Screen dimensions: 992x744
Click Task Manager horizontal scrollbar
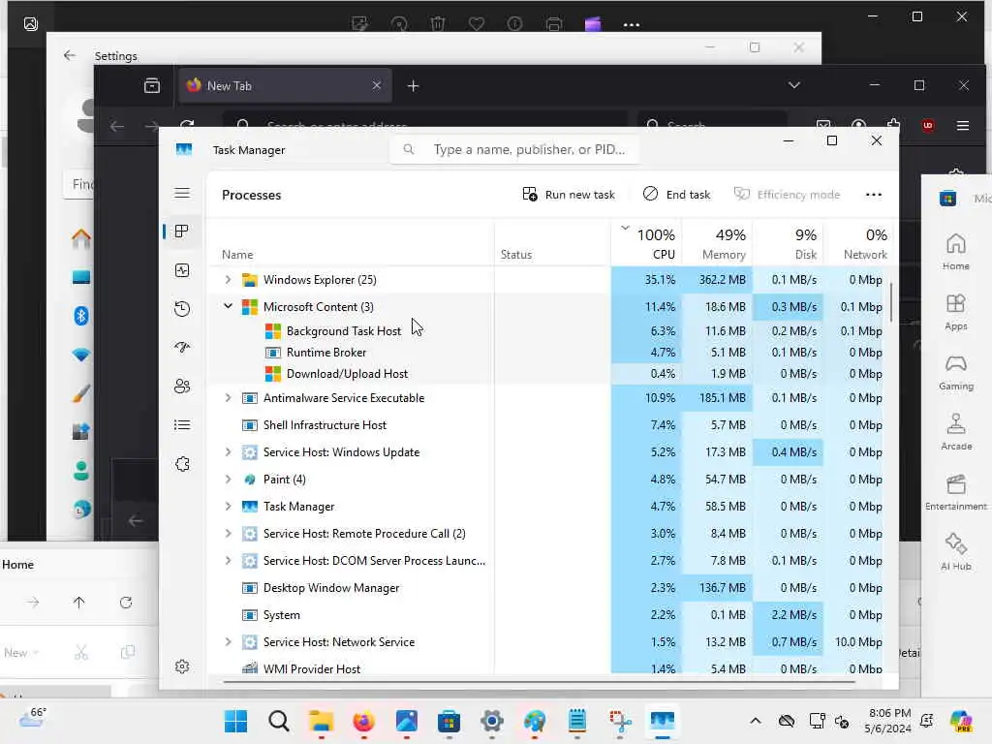pos(539,682)
